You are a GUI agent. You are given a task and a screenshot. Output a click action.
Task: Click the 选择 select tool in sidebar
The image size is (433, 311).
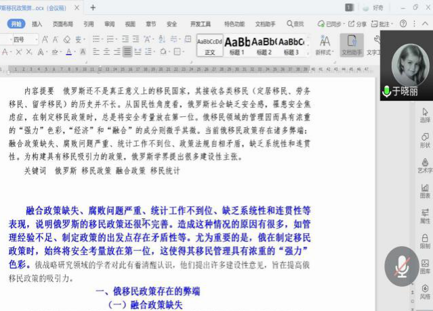click(425, 116)
